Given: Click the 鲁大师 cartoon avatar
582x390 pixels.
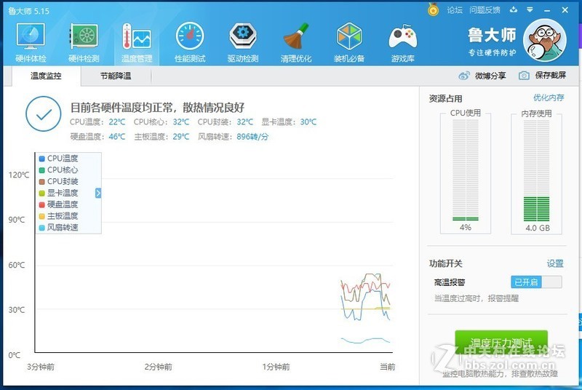Looking at the screenshot, I should click(544, 40).
